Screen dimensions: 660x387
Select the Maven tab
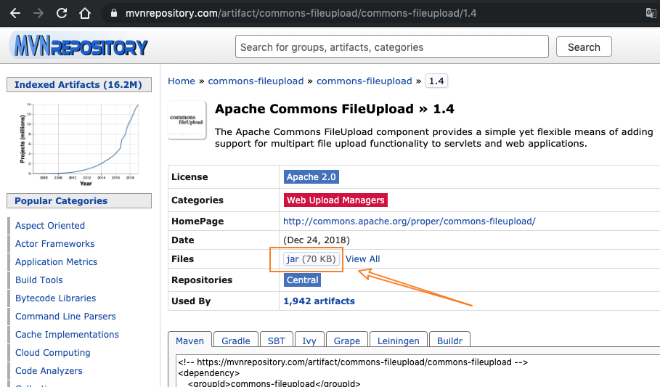tap(190, 341)
